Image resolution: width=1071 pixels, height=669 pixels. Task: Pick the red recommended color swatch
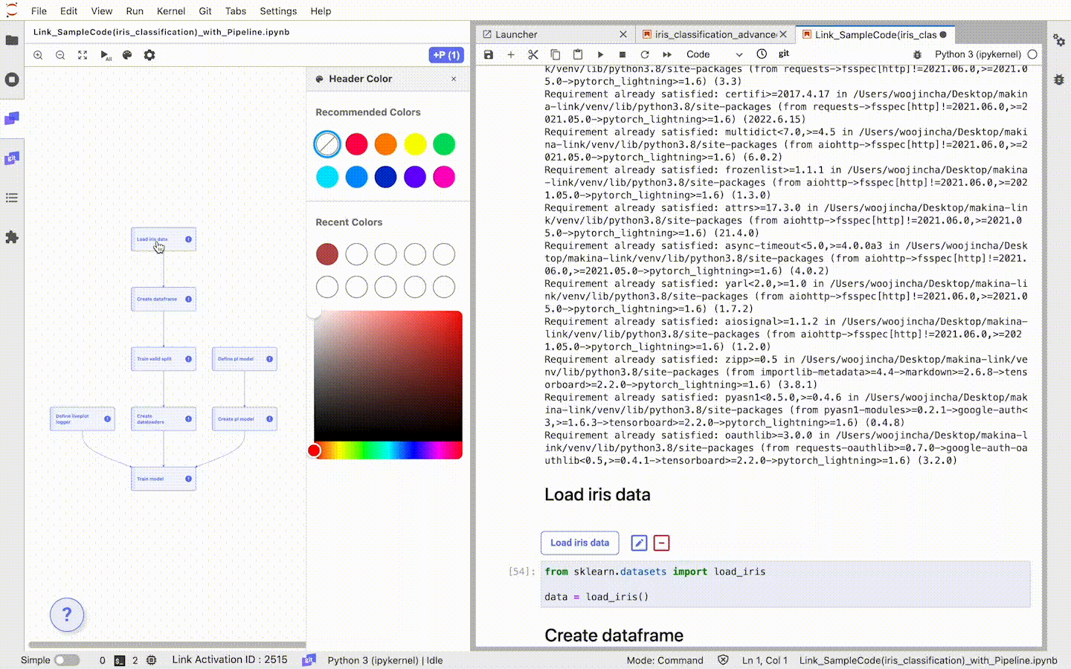356,144
